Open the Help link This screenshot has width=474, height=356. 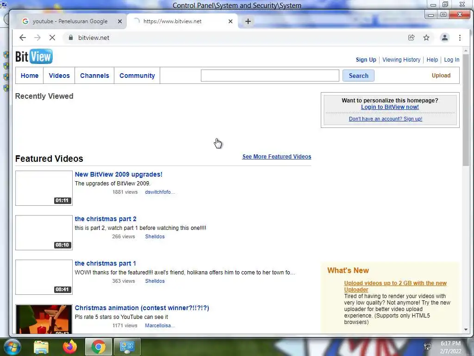[432, 60]
